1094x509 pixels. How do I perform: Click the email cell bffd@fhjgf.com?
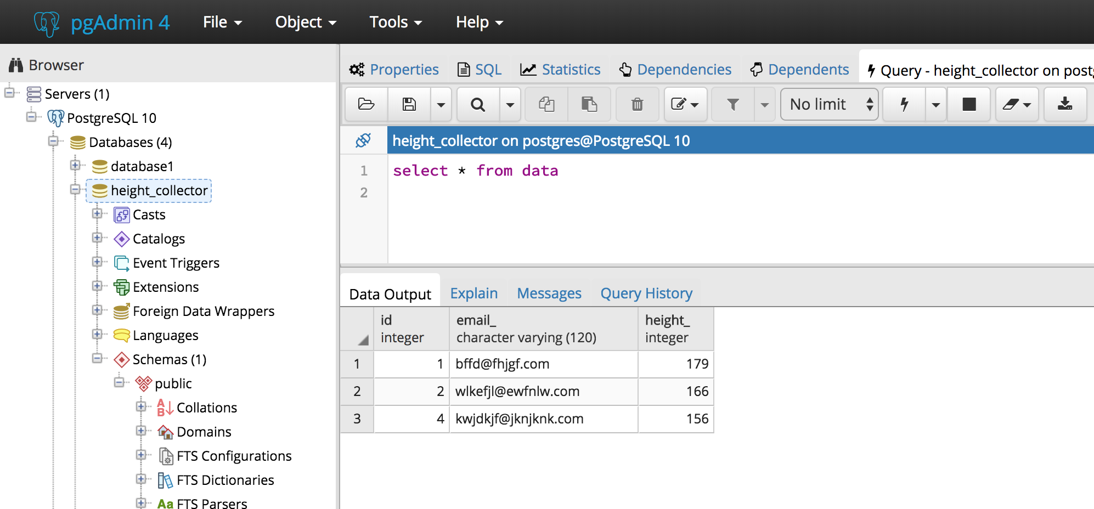tap(544, 364)
